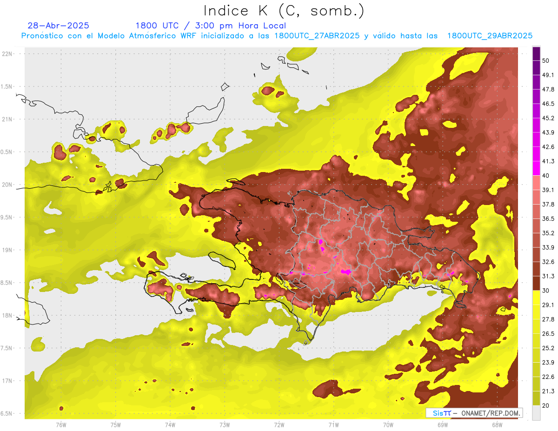Click the grey colorbar segment below 20

[x=536, y=412]
